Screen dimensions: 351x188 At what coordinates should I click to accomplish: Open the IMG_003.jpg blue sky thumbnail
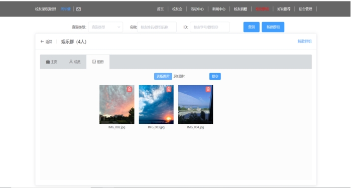(x=156, y=104)
